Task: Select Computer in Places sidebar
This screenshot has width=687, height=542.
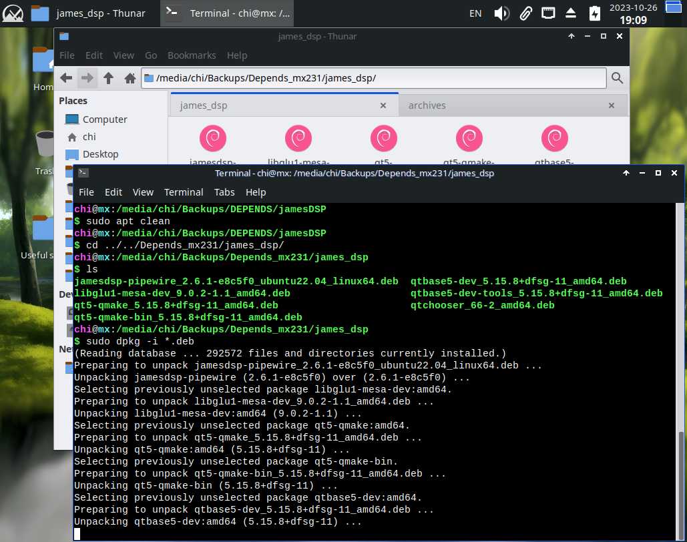Action: 104,119
